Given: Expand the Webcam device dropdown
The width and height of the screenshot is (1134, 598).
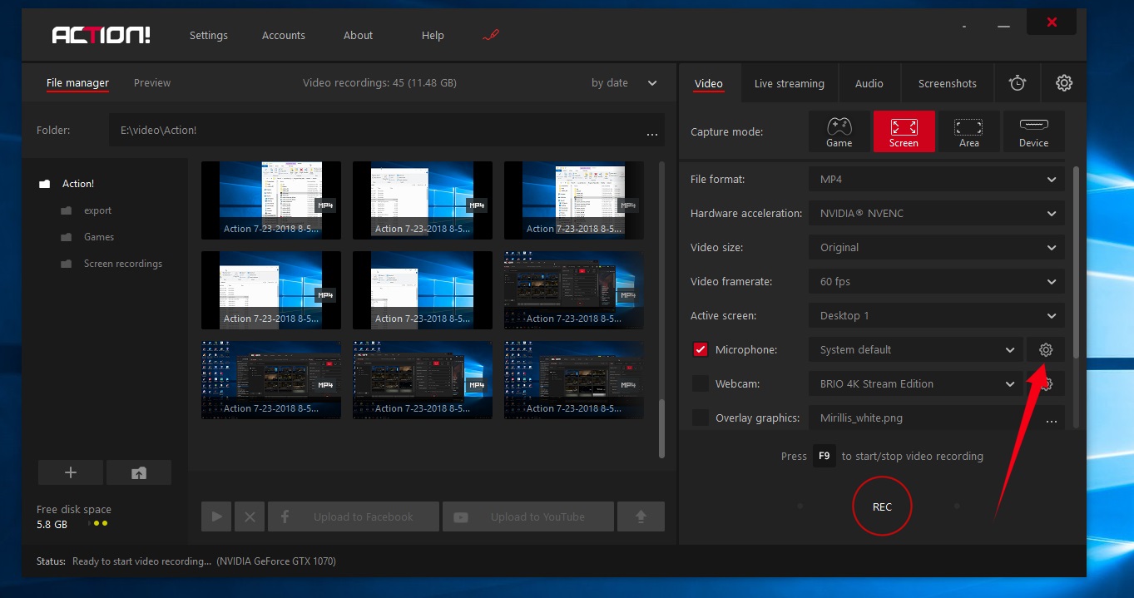Looking at the screenshot, I should (x=916, y=384).
